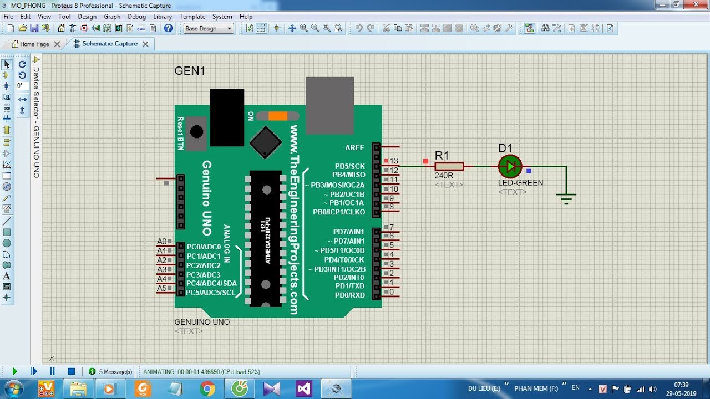Viewport: 710px width, 399px height.
Task: Select the 2D text A tool
Action: coord(7,276)
